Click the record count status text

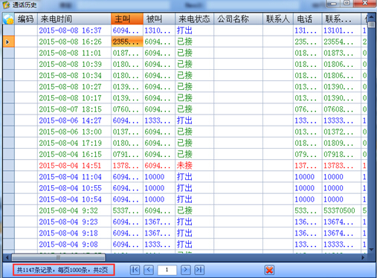click(62, 270)
